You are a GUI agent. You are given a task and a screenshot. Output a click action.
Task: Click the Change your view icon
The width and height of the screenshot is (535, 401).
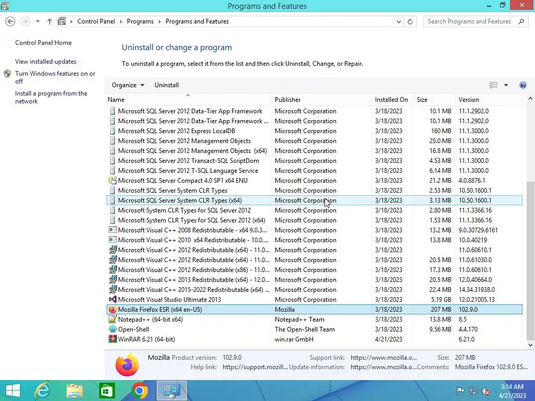493,85
